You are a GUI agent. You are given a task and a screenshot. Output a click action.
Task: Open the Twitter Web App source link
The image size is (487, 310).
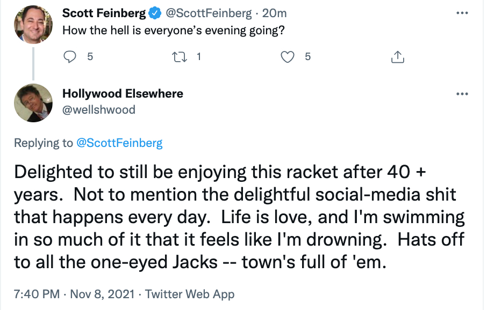190,294
